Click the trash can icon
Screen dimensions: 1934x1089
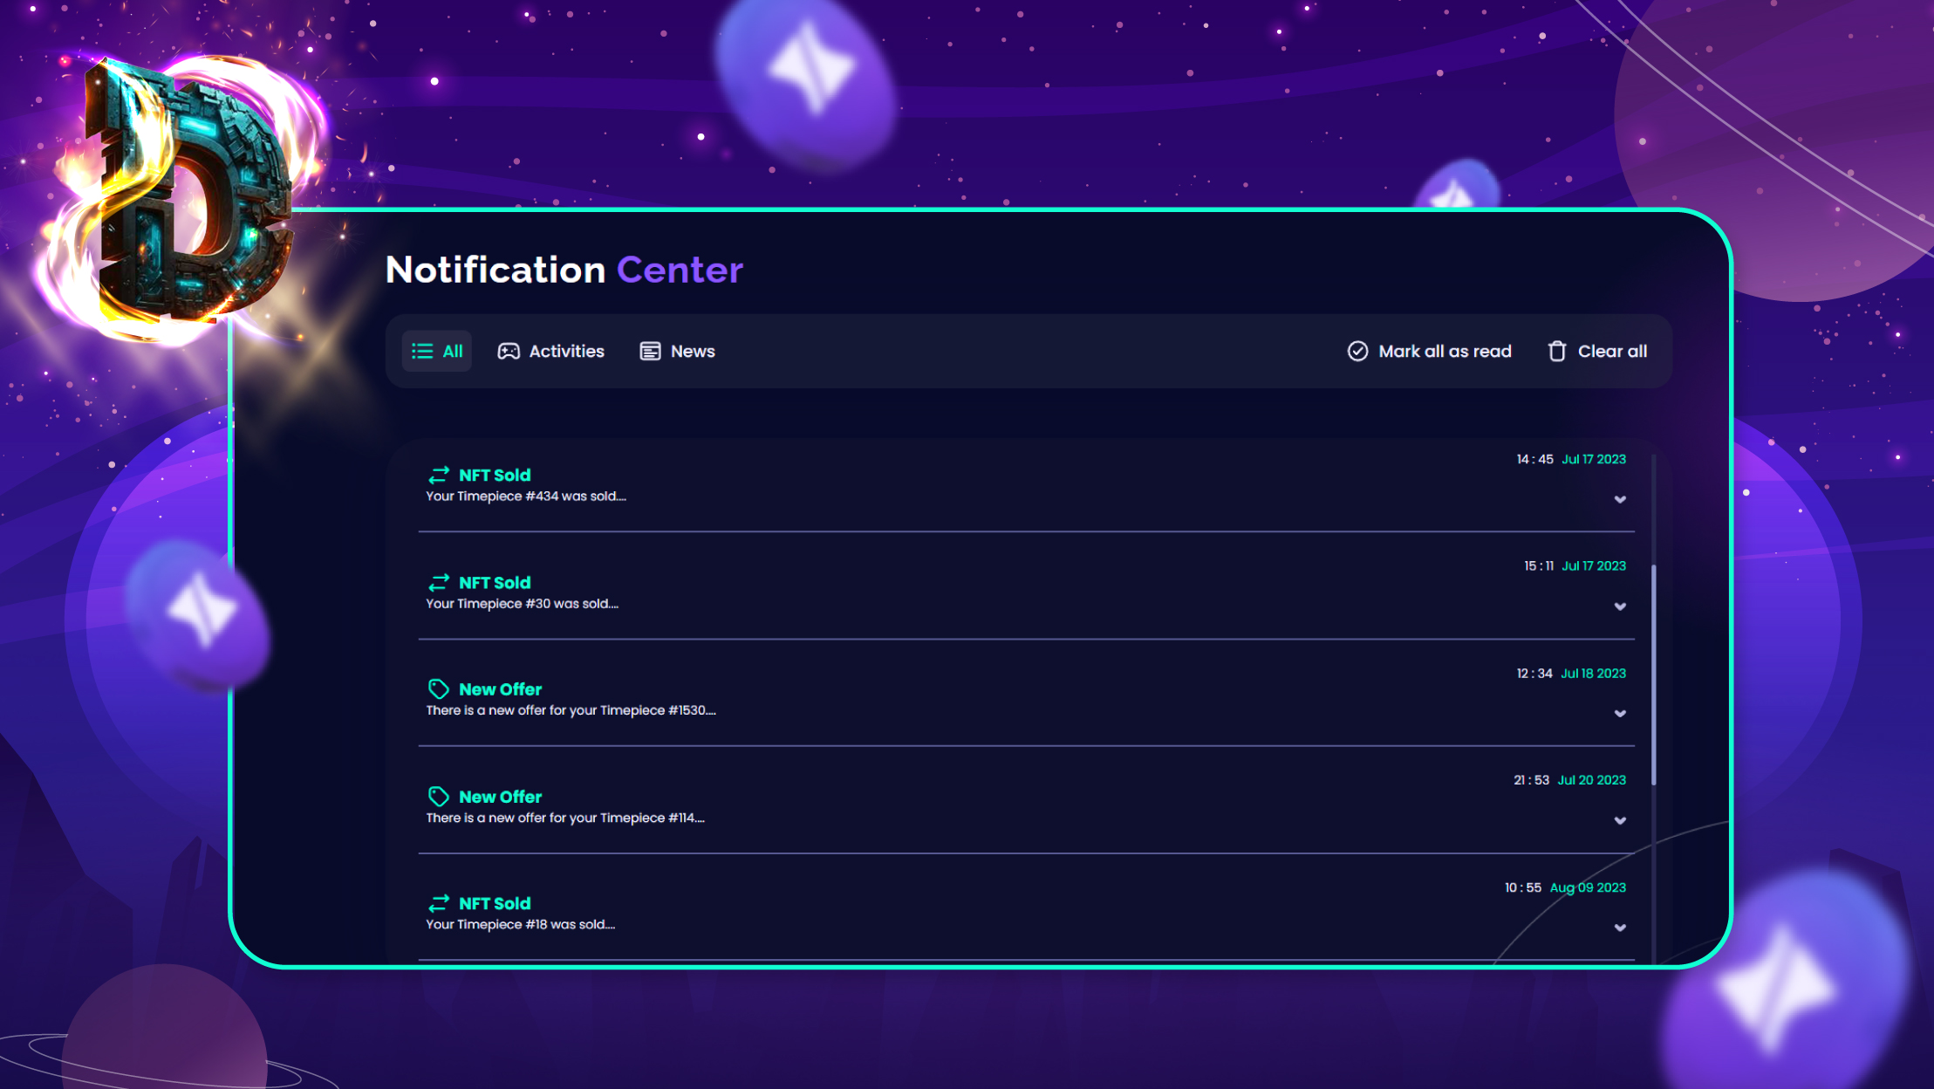click(x=1557, y=352)
